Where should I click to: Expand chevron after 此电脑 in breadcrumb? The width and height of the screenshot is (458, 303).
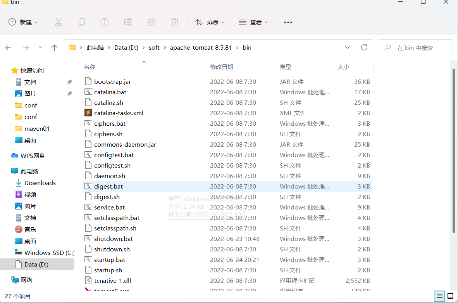click(x=109, y=48)
